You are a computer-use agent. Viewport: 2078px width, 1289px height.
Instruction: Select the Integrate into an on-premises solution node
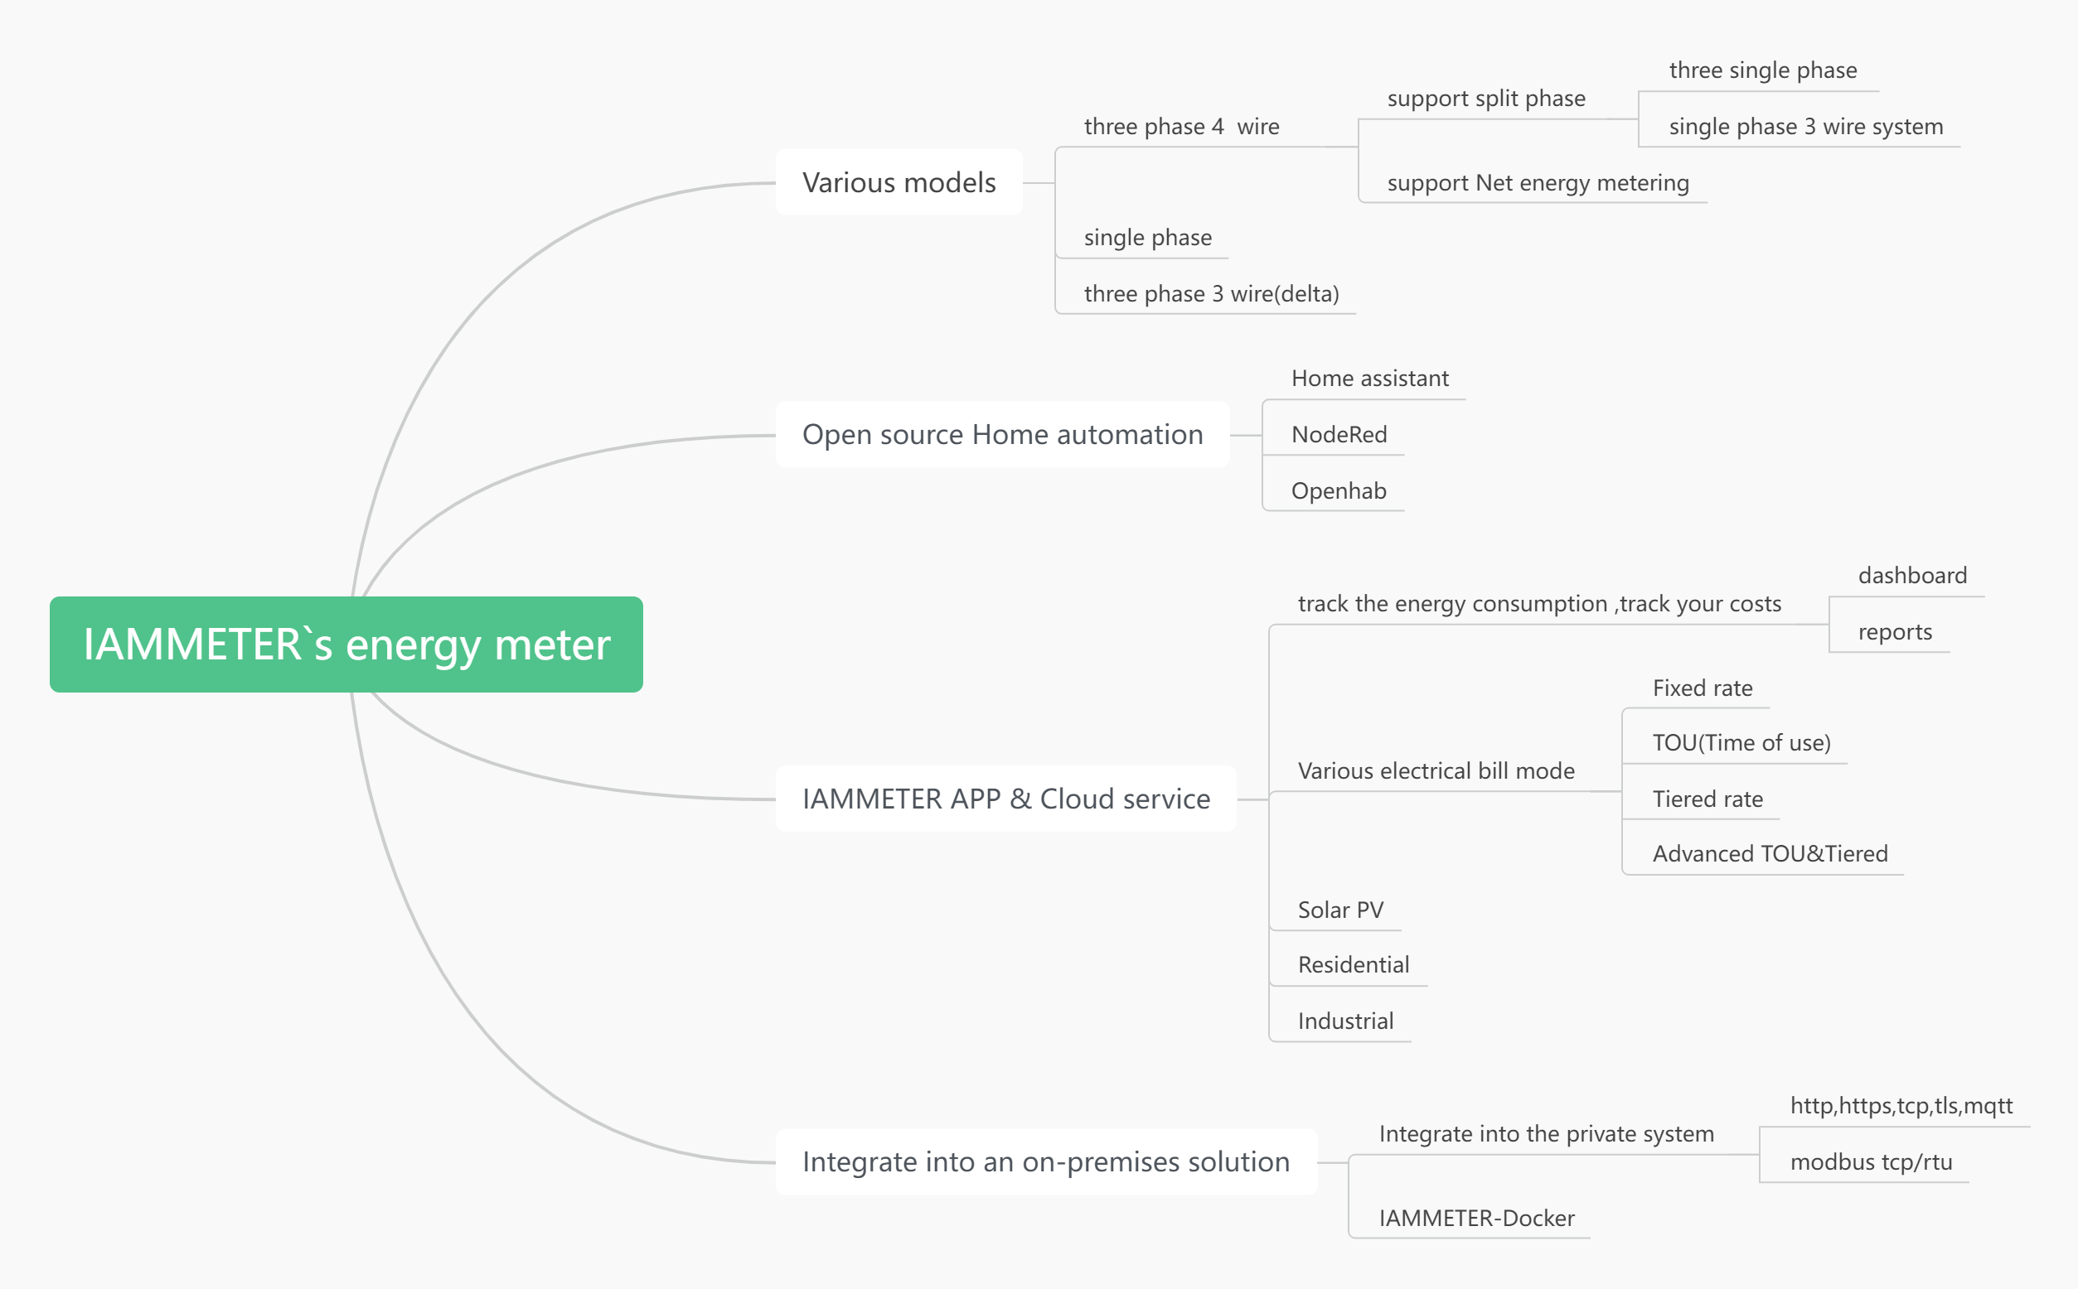[1046, 1162]
